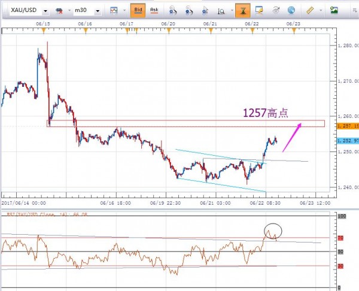Open the chart type dropdown arrow
This screenshot has width=359, height=291.
coord(123,11)
